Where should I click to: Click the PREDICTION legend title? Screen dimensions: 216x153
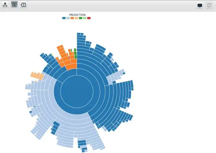[77, 15]
